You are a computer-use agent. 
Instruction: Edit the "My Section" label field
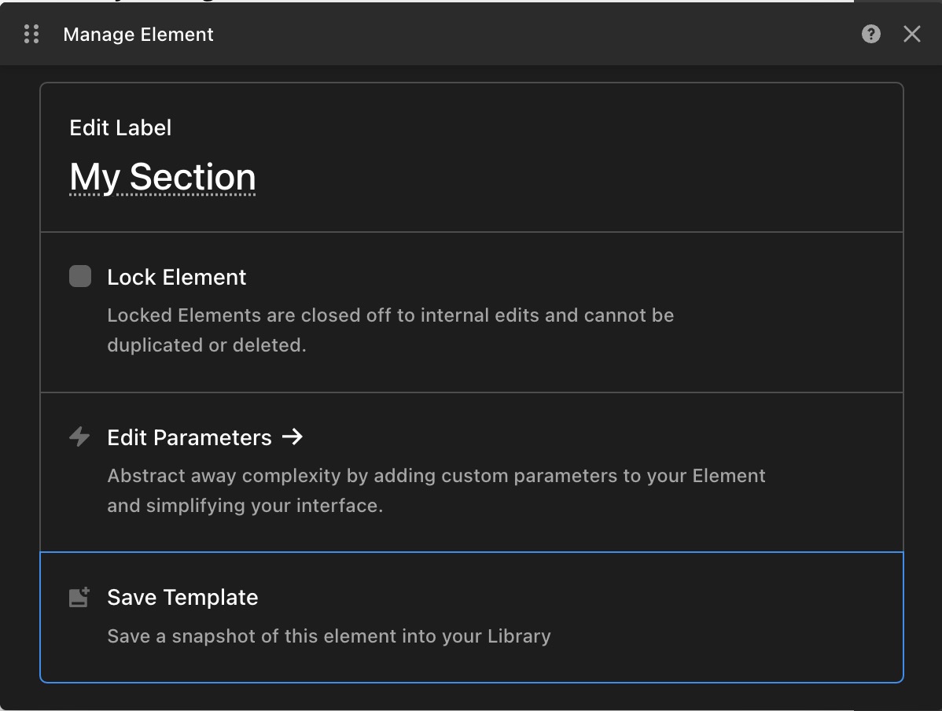point(163,178)
